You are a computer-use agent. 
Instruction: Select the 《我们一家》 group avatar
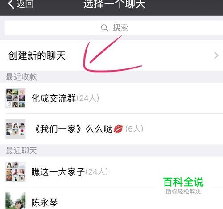click(x=16, y=129)
